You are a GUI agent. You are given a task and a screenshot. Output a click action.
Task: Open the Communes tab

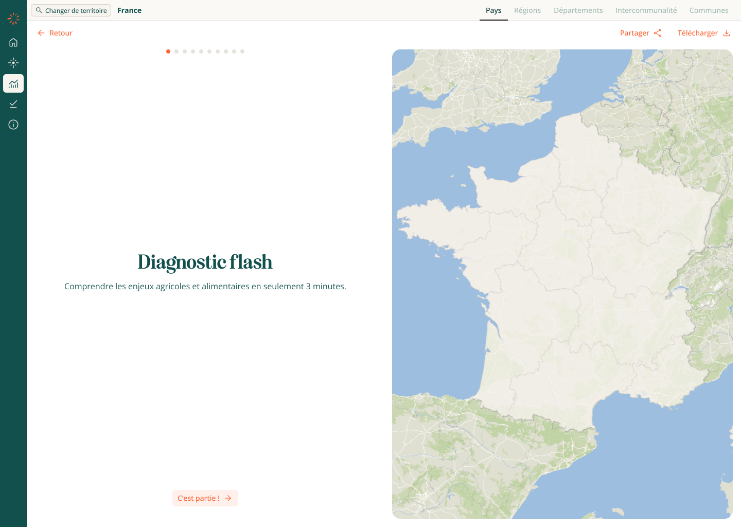709,10
